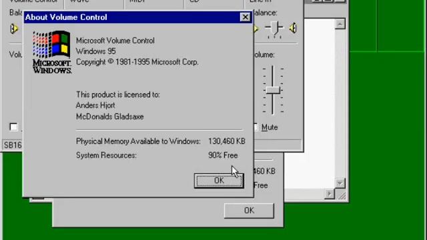Click the horizontal scroll right arrow in background window
This screenshot has width=427, height=240.
330,194
